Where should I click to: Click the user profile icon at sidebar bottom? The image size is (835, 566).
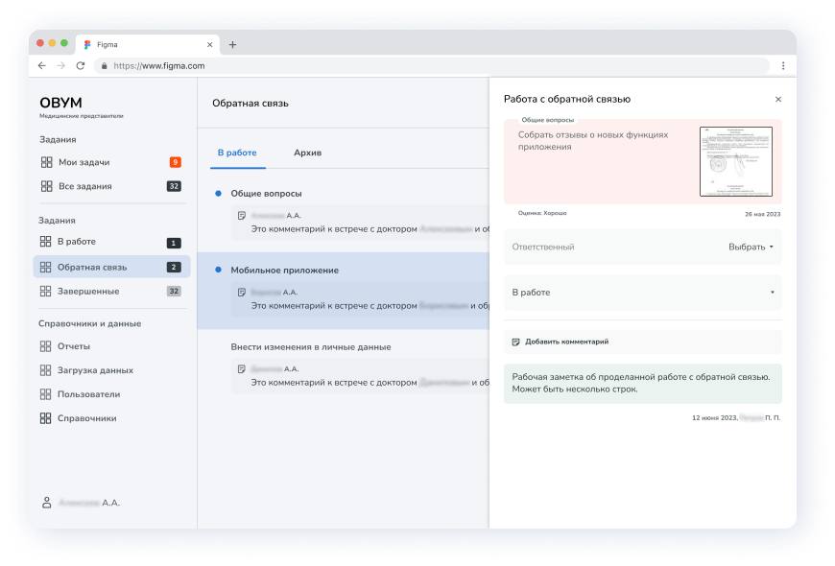[46, 502]
